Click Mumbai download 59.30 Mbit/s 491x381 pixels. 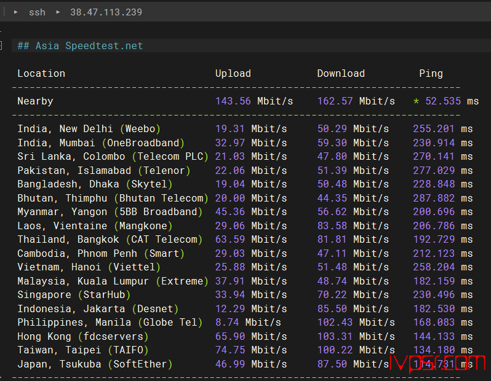[x=353, y=143]
